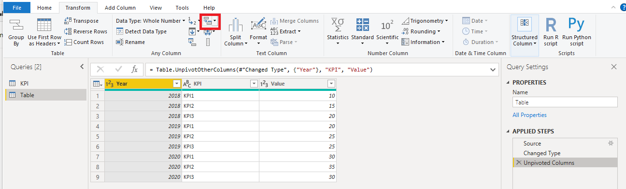
Task: Expand the formula bar with the chevron
Action: click(493, 70)
